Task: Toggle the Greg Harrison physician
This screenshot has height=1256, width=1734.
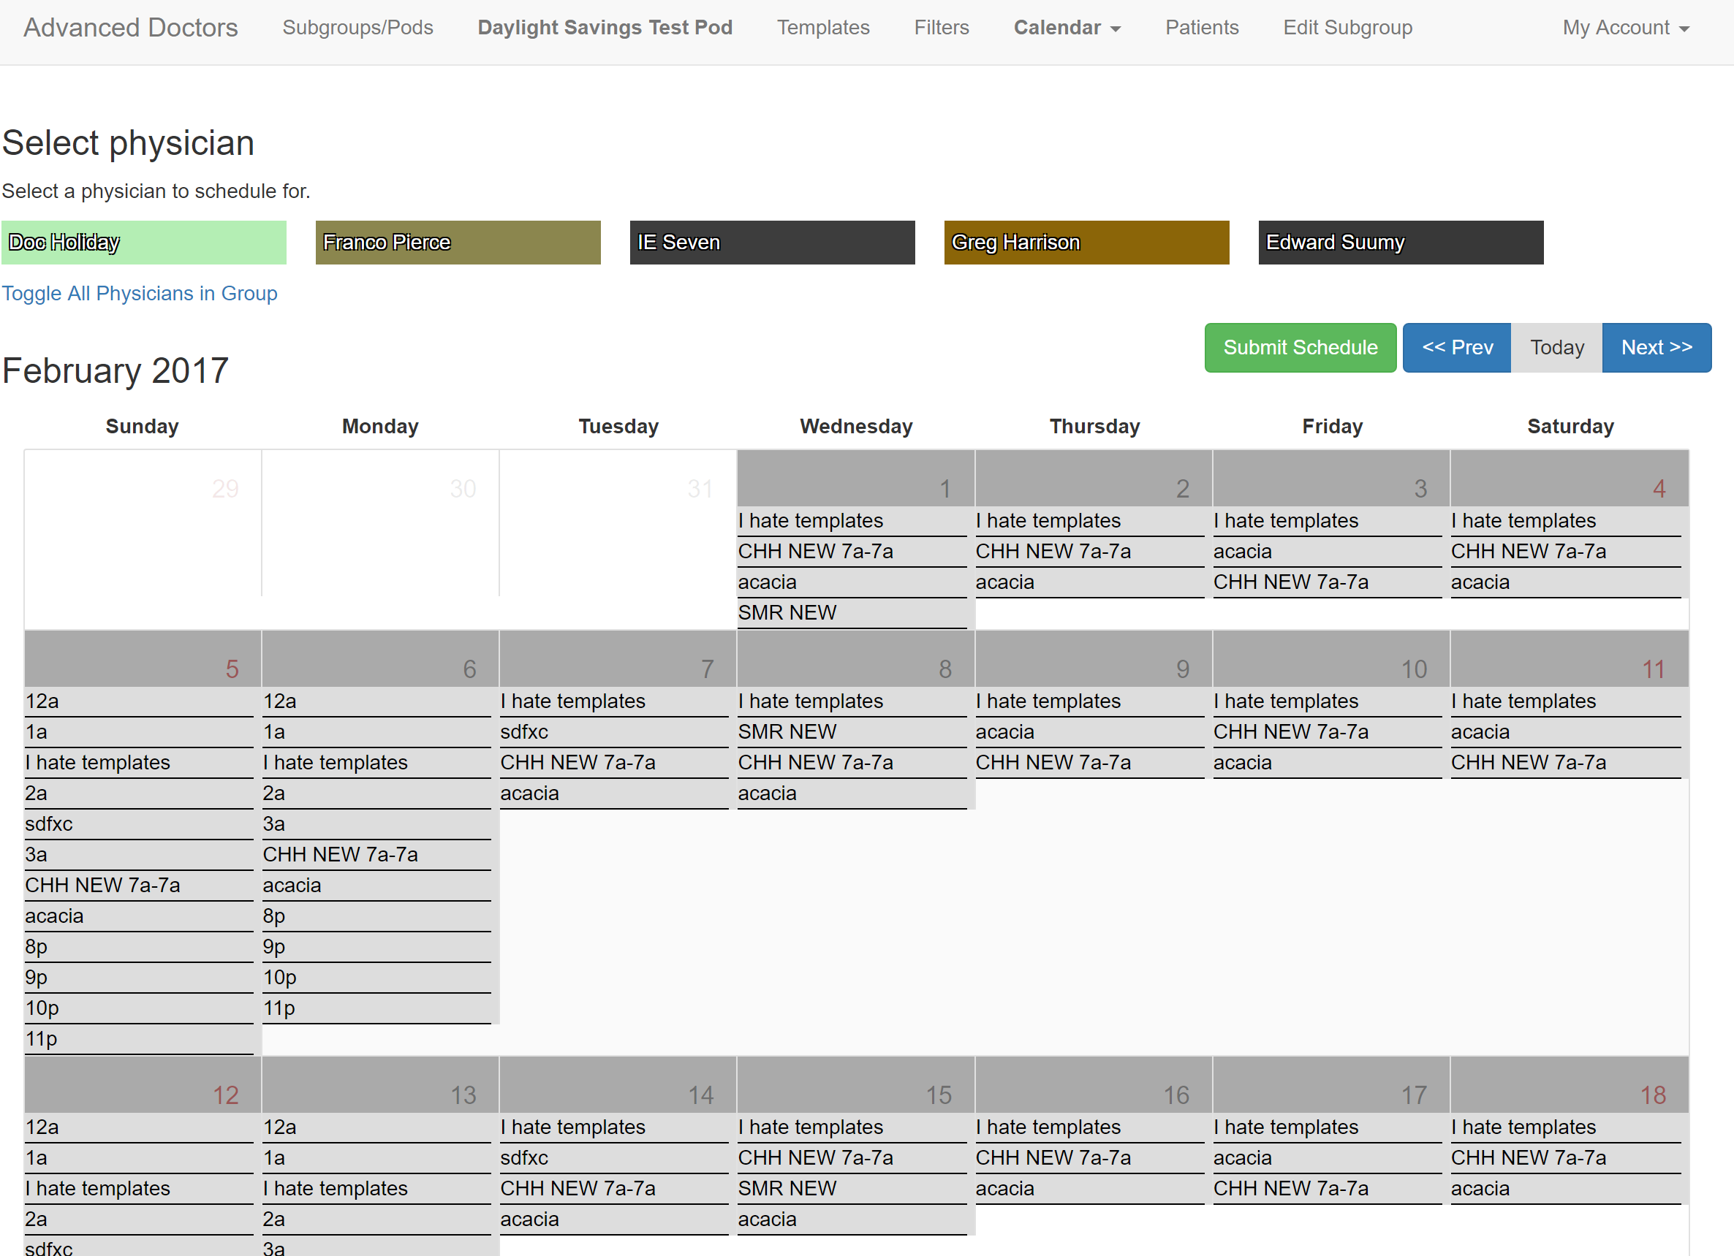Action: pyautogui.click(x=1086, y=242)
